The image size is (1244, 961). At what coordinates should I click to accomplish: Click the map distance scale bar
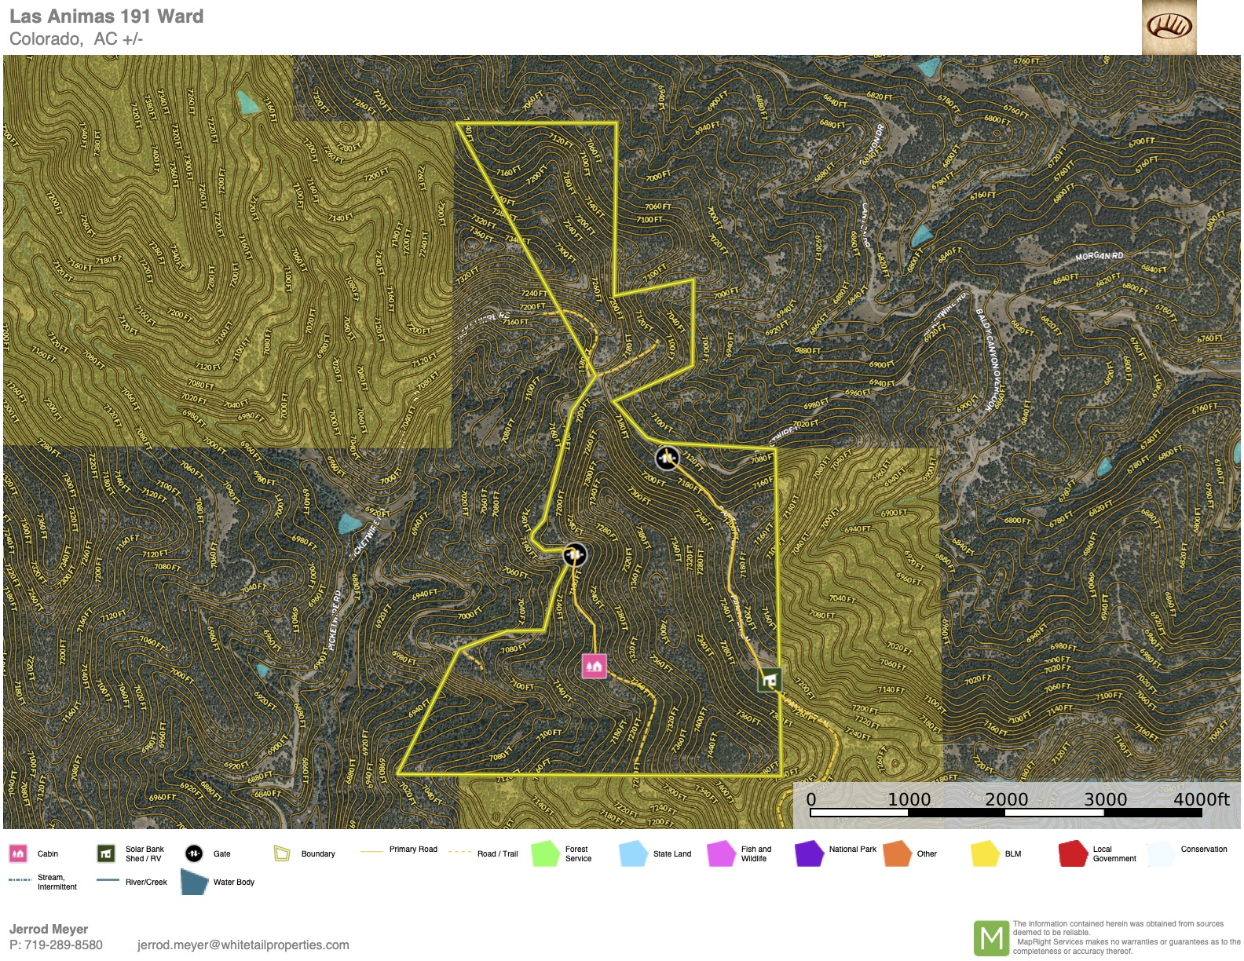(x=1005, y=813)
